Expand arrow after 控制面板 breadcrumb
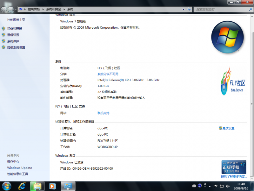Viewport: 254px width, 191px height. pyautogui.click(x=43, y=9)
